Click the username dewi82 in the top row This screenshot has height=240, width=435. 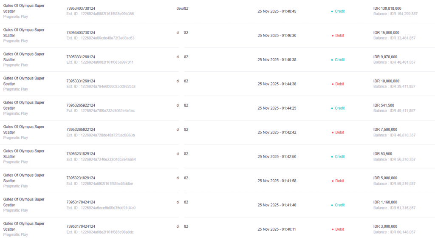[x=182, y=8]
